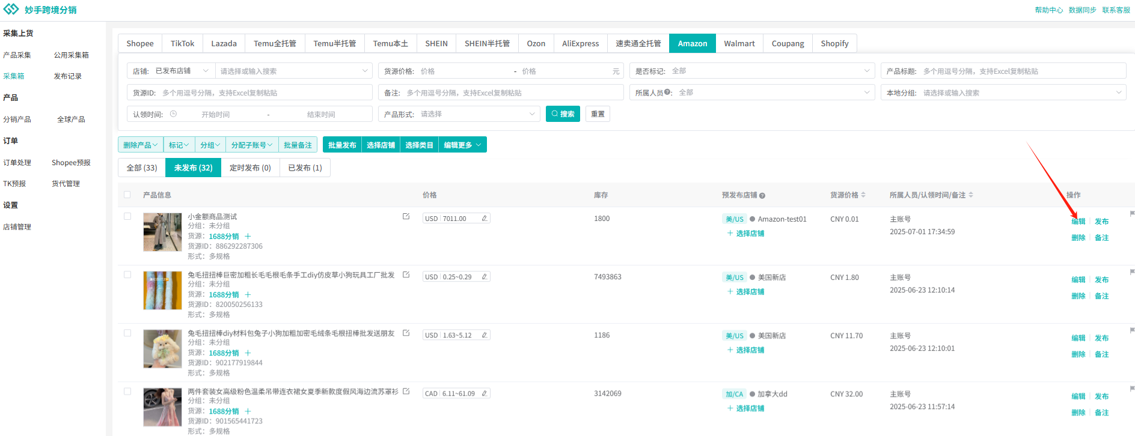The width and height of the screenshot is (1135, 436).
Task: Click the 妙手跨境分销 logo icon
Action: [11, 10]
